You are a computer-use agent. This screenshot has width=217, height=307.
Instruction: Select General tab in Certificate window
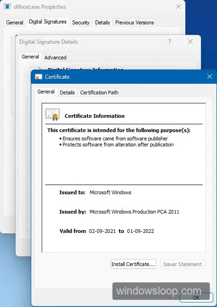point(46,92)
